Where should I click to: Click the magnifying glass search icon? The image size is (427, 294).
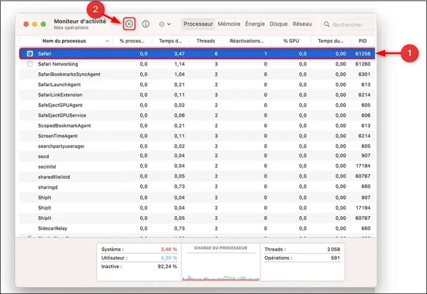tap(327, 25)
